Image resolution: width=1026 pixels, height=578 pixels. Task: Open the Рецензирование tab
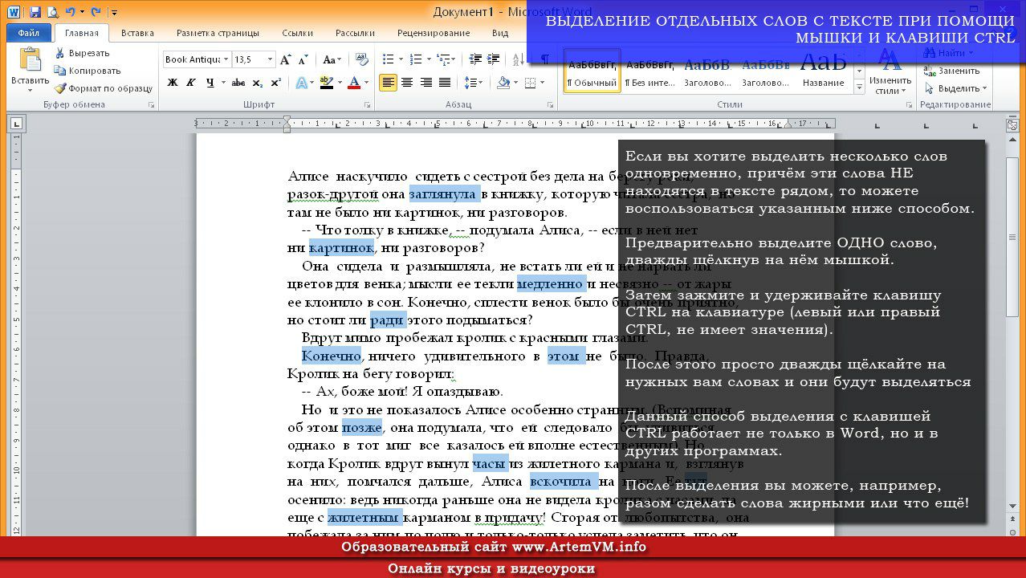[434, 33]
